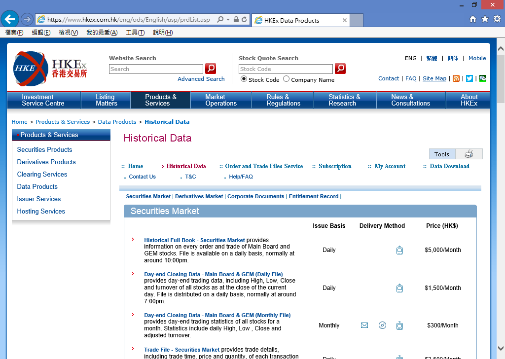Viewport: 505px width, 359px height.
Task: Click the security lock icon in address bar
Action: pos(236,20)
